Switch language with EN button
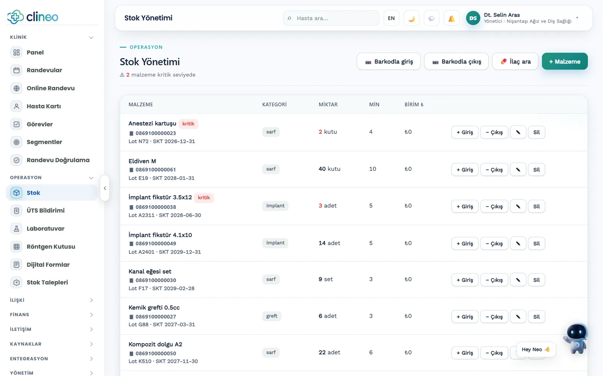 point(391,18)
